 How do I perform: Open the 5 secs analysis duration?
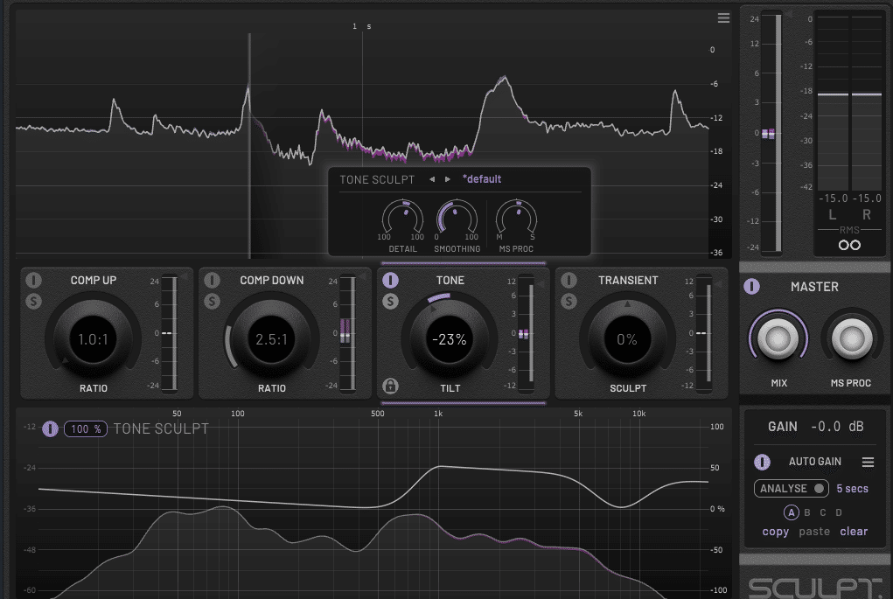click(x=852, y=489)
